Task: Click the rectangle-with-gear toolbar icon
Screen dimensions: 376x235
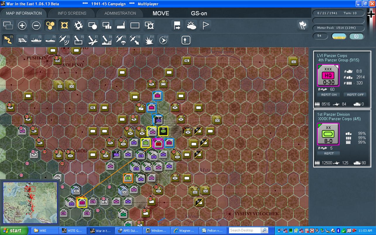Action: point(149,26)
